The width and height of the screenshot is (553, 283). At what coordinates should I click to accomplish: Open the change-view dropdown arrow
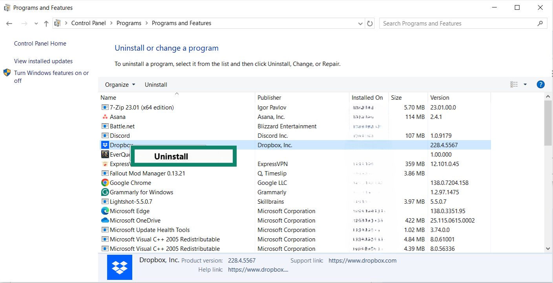(x=525, y=84)
